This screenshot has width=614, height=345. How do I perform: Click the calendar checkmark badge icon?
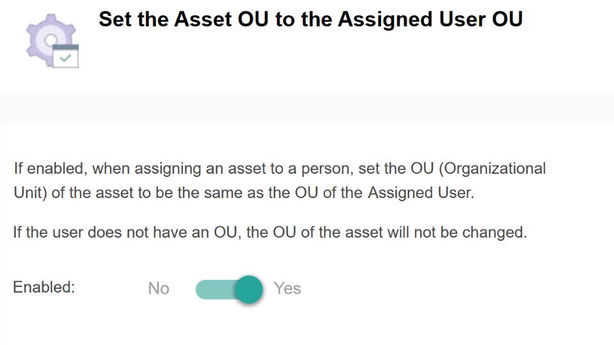pyautogui.click(x=65, y=56)
